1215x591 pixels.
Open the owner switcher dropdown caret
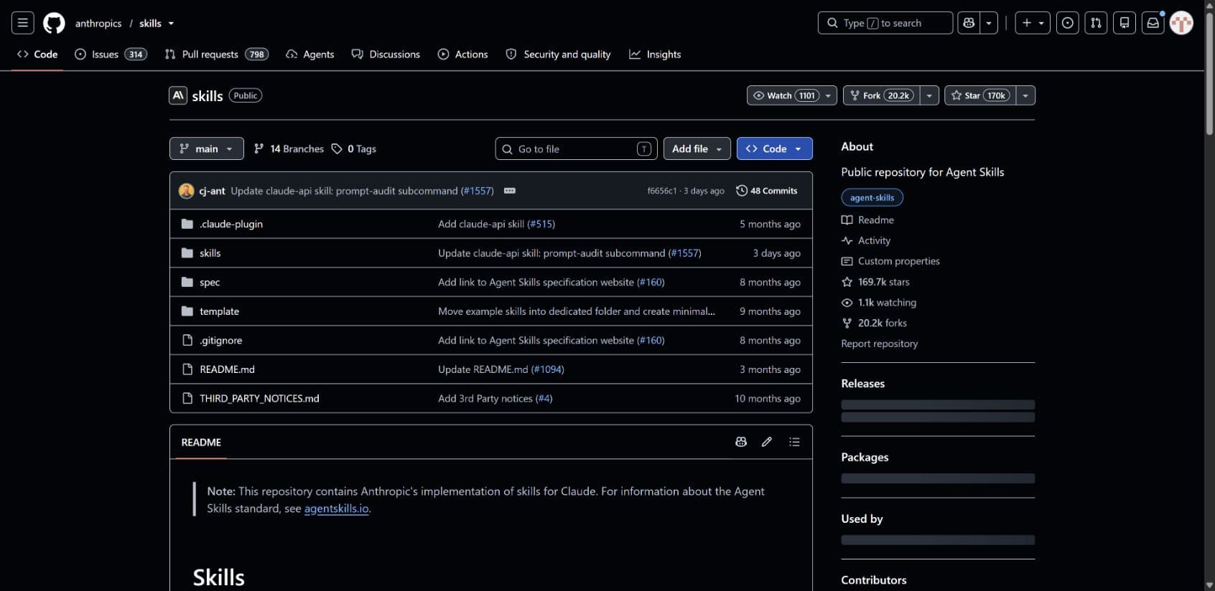[171, 24]
